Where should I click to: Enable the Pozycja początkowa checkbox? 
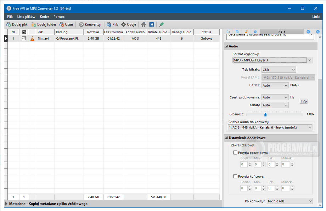235,153
